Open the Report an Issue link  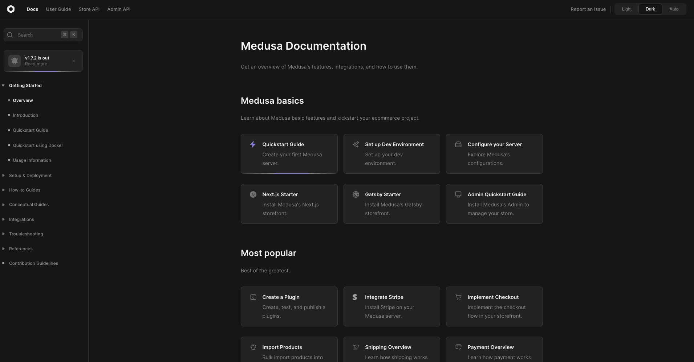point(588,9)
